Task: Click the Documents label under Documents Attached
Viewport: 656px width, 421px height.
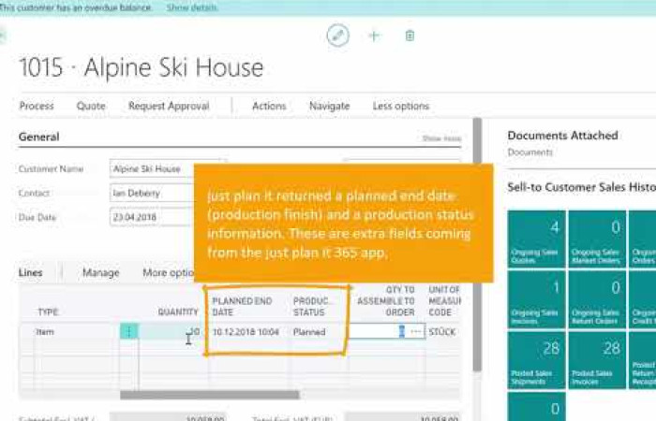Action: click(x=530, y=152)
